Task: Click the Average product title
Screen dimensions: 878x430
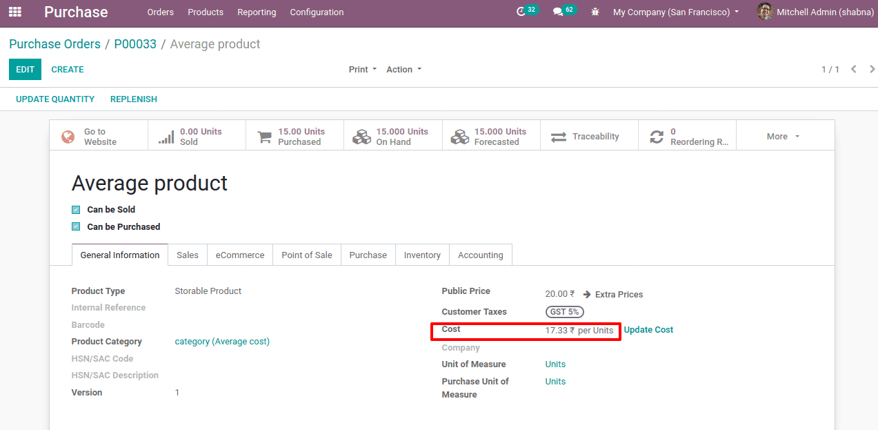Action: 150,183
